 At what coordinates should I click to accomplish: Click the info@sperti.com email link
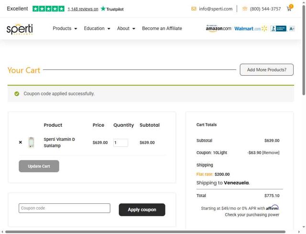click(x=216, y=9)
